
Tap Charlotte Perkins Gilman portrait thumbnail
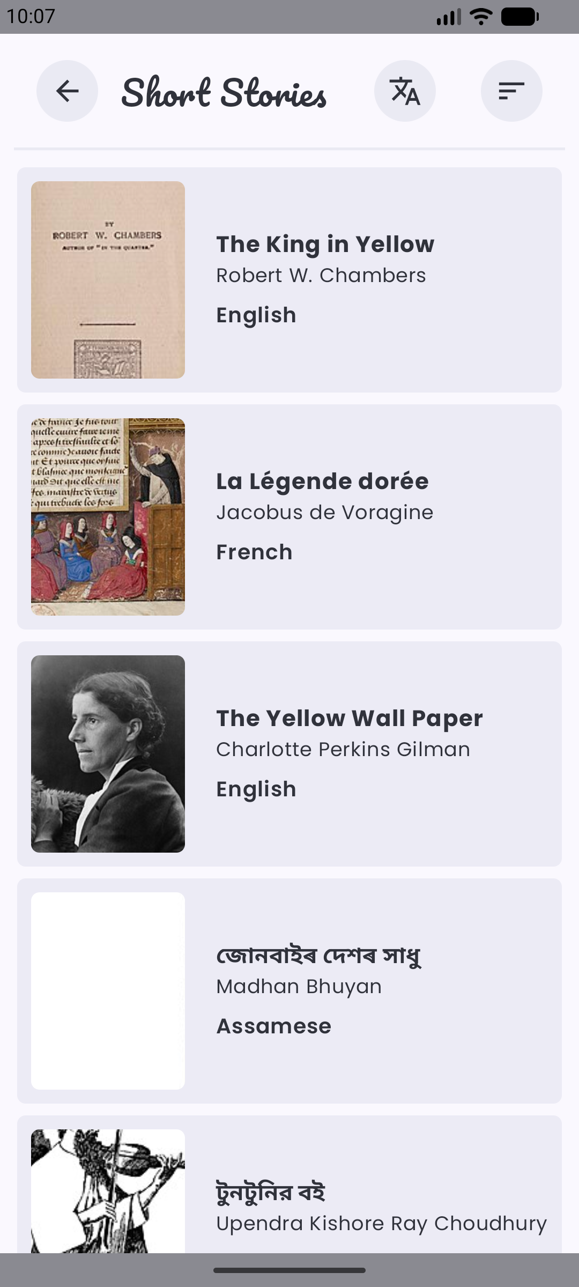coord(108,753)
